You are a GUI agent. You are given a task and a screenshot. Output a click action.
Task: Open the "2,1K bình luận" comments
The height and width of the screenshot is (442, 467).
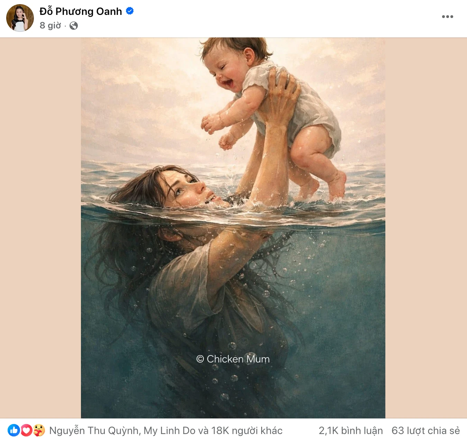[x=350, y=431]
